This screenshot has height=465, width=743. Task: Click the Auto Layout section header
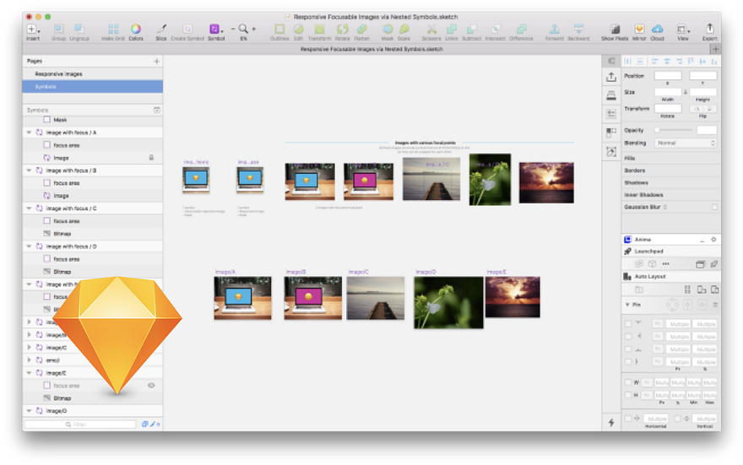pyautogui.click(x=671, y=277)
